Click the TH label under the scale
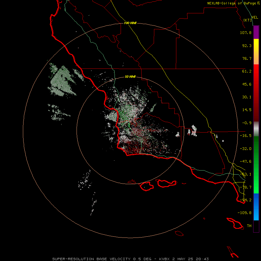261x261 pixels. [x=249, y=226]
